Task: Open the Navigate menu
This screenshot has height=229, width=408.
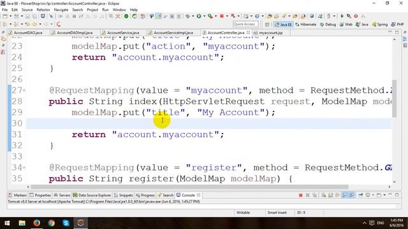Action: click(x=61, y=10)
